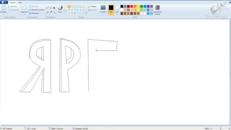Choose the Four-point star shape
231x130 pixels.
(x=69, y=13)
